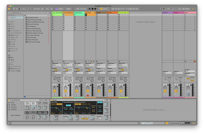Select the 2 Frozen Rings Pa track header

click(68, 13)
